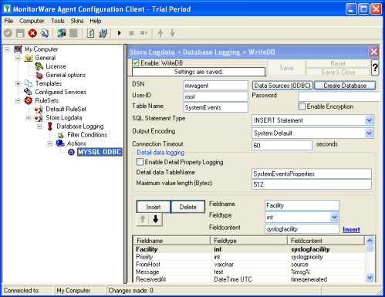Viewport: 385px width, 297px height.
Task: Open the SQL Statement Type dropdown
Action: 312,120
